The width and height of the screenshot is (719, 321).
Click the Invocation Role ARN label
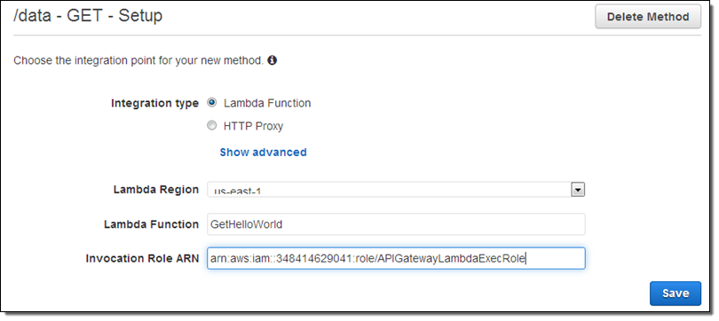[x=142, y=259]
